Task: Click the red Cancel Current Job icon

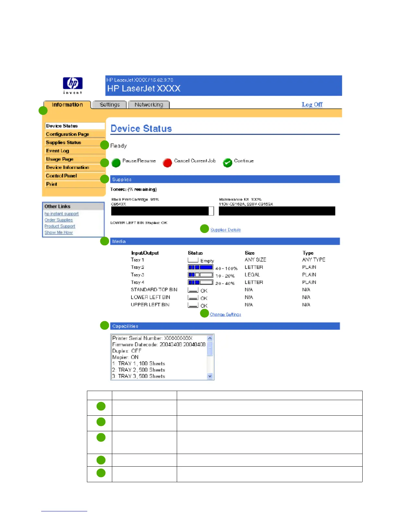Action: [x=167, y=163]
